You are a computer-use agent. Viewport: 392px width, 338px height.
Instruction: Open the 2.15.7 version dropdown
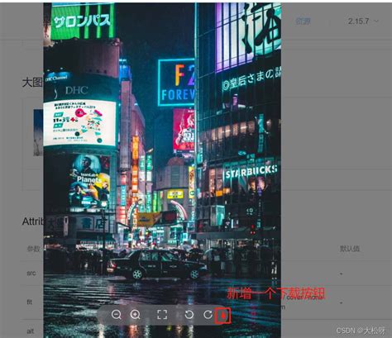point(363,21)
